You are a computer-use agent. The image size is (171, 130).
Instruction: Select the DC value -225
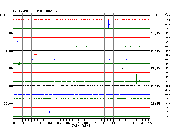tap(167, 24)
